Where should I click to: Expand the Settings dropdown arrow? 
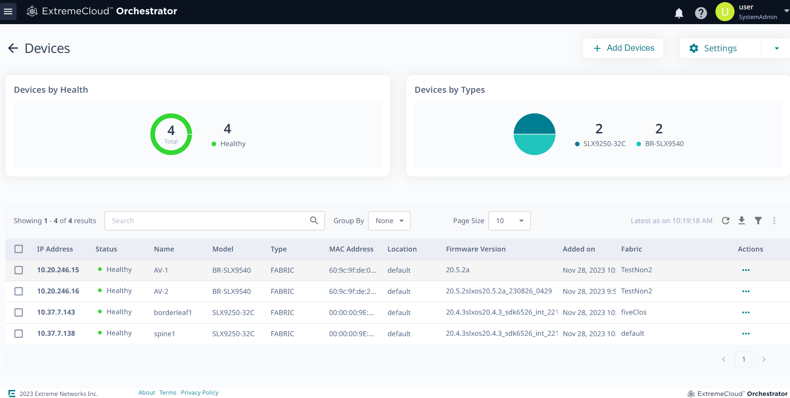click(776, 48)
